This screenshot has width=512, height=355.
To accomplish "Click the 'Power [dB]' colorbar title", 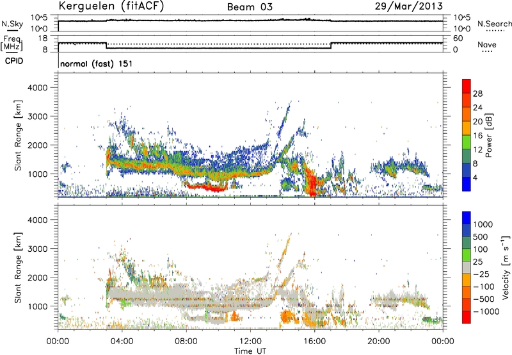I will (489, 135).
